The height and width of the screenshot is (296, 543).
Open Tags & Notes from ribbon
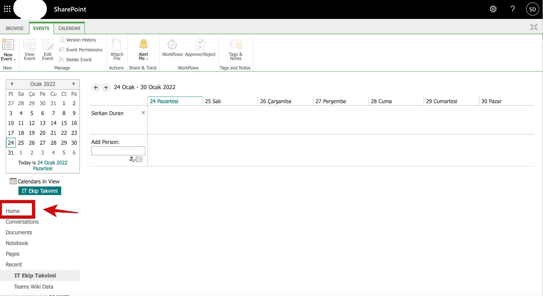pos(236,50)
